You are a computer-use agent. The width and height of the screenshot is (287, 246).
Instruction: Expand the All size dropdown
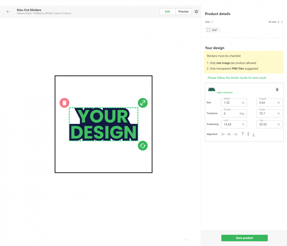(x=276, y=22)
